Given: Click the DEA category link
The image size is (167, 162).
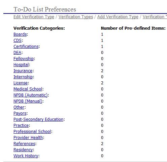Looking at the screenshot, I should pos(18,53).
